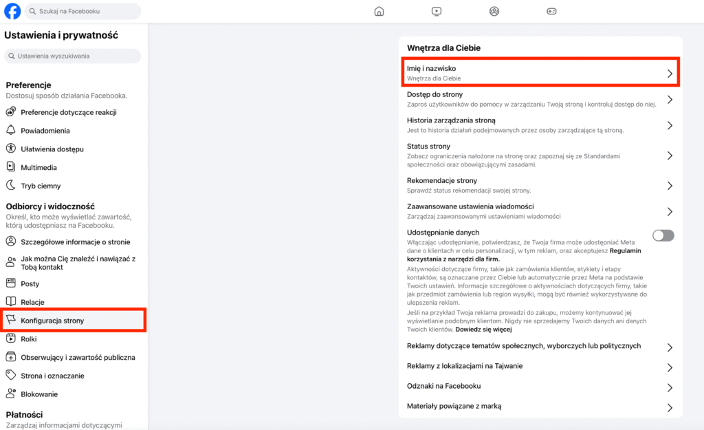Click the thumbs-up icon beside Preferencje dotyczące reakcji
This screenshot has width=704, height=430.
coord(11,111)
